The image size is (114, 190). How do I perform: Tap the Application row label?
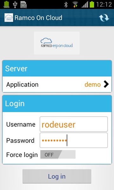pyautogui.click(x=22, y=85)
